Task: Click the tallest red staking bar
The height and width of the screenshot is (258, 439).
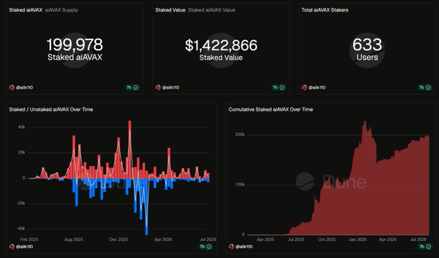Action: (x=130, y=150)
